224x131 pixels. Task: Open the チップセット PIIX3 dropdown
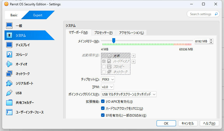(x=108, y=80)
